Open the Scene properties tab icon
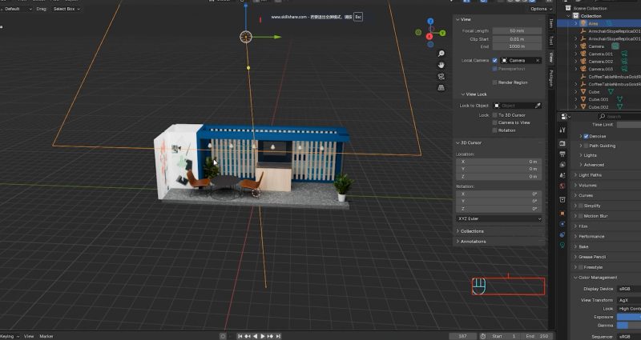Viewport: 641px width, 340px height. pos(562,175)
